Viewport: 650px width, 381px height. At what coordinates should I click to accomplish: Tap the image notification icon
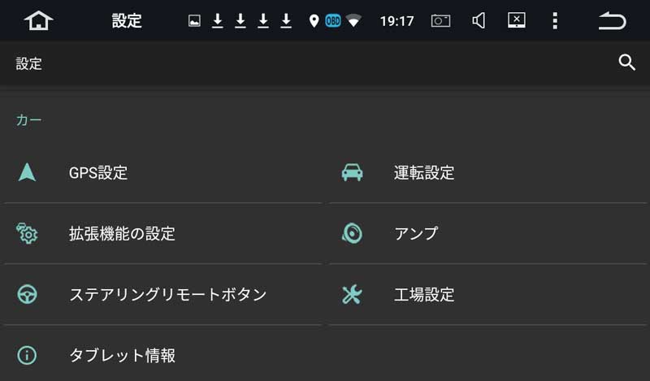coord(194,21)
